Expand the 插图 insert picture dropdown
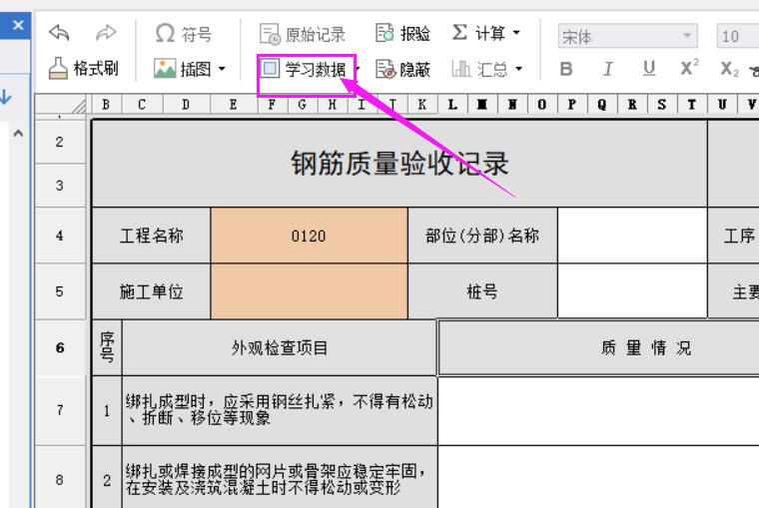The height and width of the screenshot is (508, 759). tap(222, 70)
